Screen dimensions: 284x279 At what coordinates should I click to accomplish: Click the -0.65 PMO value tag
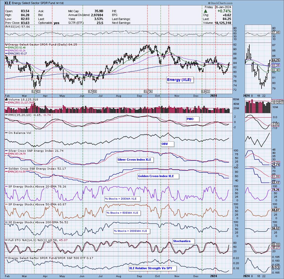click(275, 124)
